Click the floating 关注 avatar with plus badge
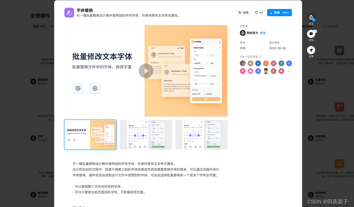 (311, 17)
